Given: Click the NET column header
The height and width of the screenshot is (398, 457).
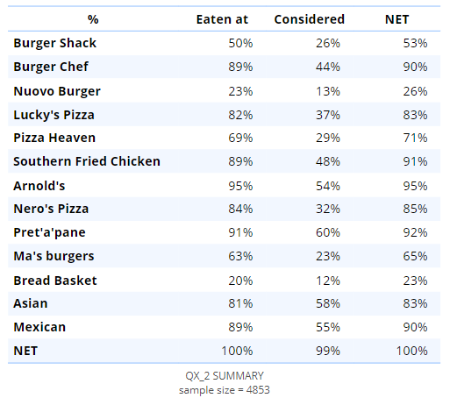Looking at the screenshot, I should (396, 19).
